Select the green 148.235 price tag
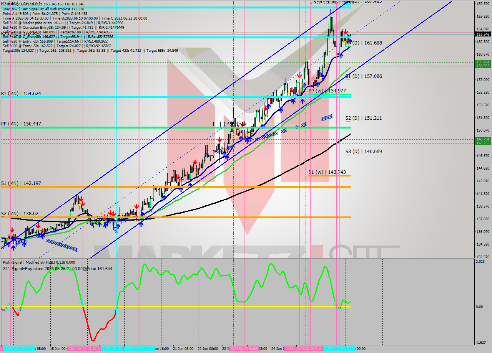 (x=483, y=143)
